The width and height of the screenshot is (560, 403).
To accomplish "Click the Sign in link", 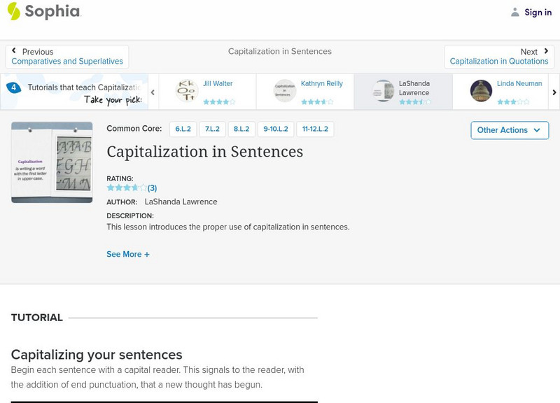I will point(538,12).
